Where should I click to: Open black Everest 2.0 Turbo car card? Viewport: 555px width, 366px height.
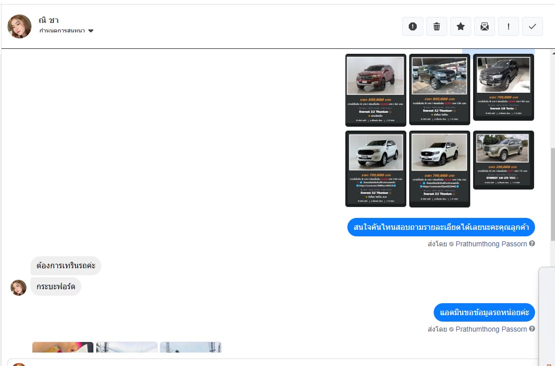[x=503, y=87]
